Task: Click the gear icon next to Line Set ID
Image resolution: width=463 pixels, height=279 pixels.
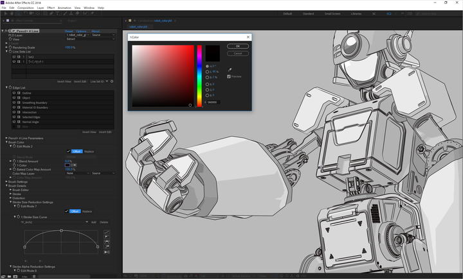Action: (112, 81)
